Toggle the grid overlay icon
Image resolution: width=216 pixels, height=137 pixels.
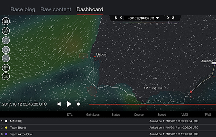(x=6, y=68)
